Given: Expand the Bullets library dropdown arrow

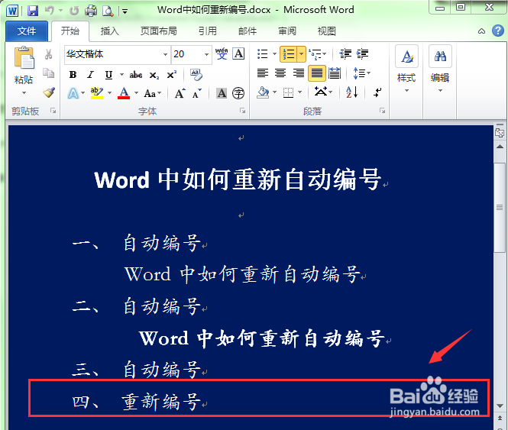Looking at the screenshot, I should pyautogui.click(x=274, y=53).
